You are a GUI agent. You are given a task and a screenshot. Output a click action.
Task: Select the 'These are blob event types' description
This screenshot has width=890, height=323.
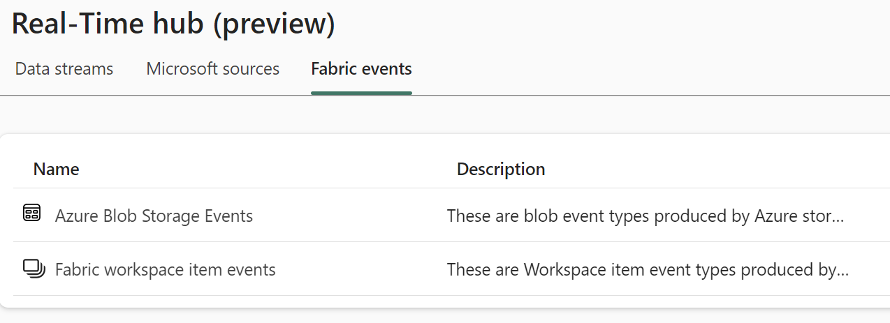tap(645, 216)
